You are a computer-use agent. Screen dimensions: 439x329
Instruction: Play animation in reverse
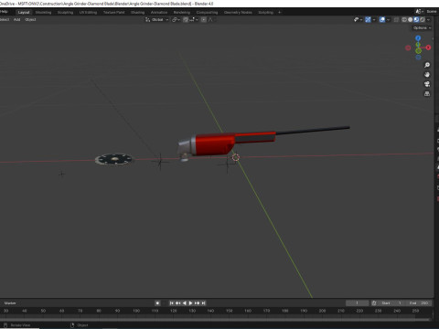(x=185, y=303)
